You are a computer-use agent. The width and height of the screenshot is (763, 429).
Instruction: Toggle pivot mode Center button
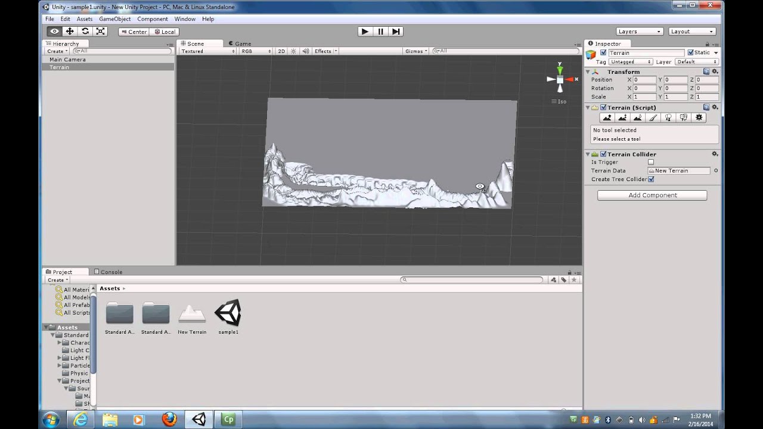(x=134, y=32)
